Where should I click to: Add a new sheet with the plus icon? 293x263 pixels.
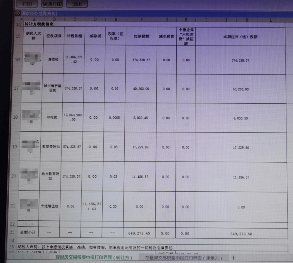(233, 258)
